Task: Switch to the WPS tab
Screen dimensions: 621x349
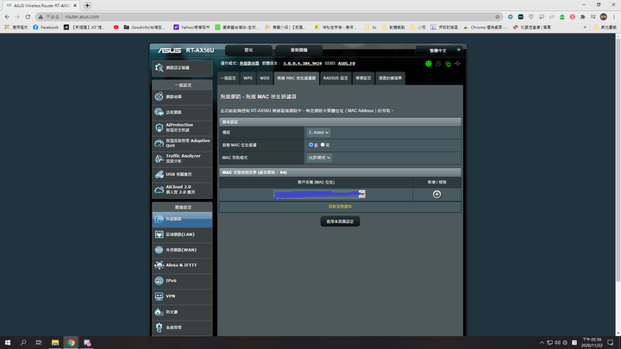Action: [248, 78]
